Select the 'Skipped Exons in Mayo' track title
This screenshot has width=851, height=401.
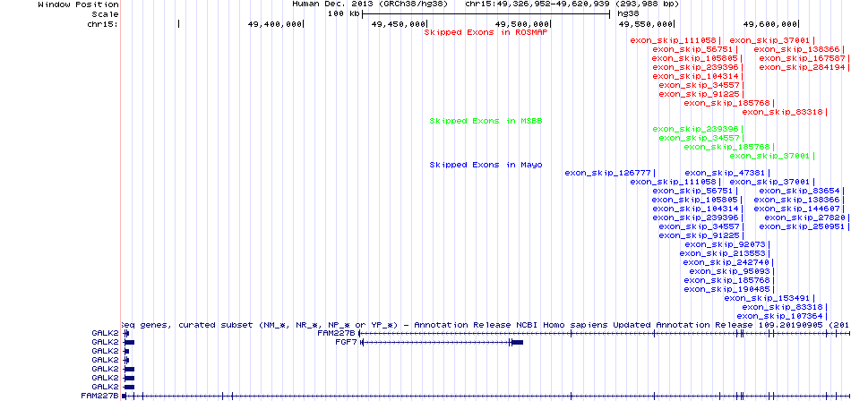click(x=474, y=165)
